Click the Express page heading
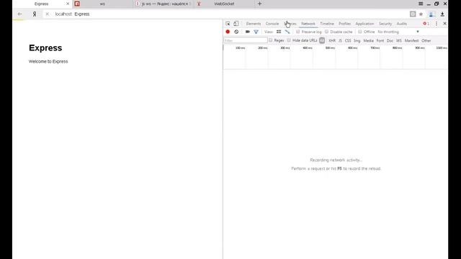Screen dimensions: 461x259 pos(45,48)
